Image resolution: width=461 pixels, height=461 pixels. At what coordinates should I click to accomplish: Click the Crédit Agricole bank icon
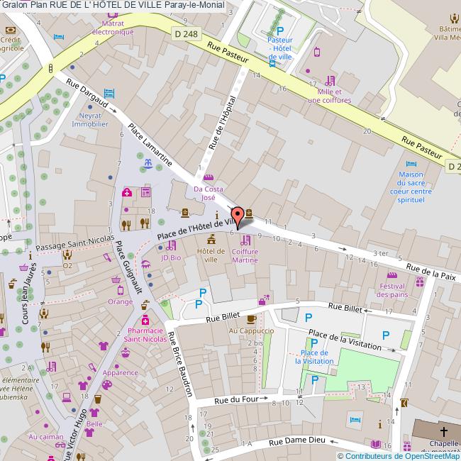10,30
